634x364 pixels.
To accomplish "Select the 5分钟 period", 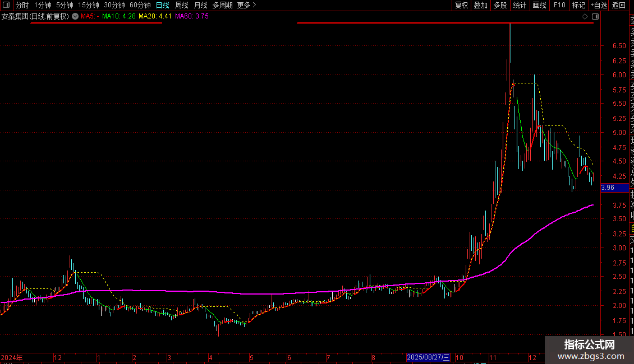I will [65, 5].
